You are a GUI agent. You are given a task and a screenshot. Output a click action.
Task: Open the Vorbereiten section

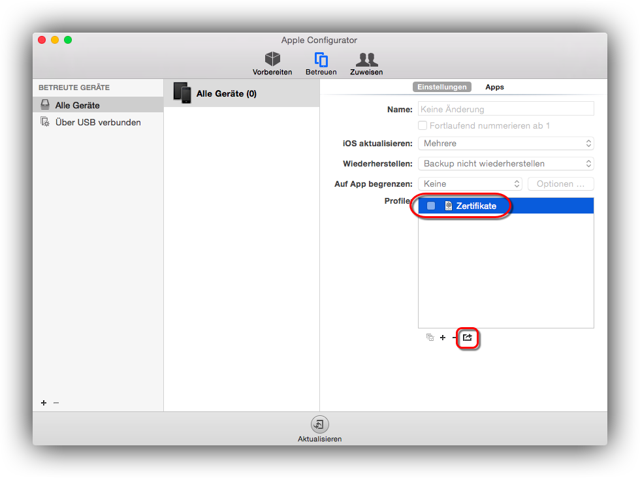(272, 63)
